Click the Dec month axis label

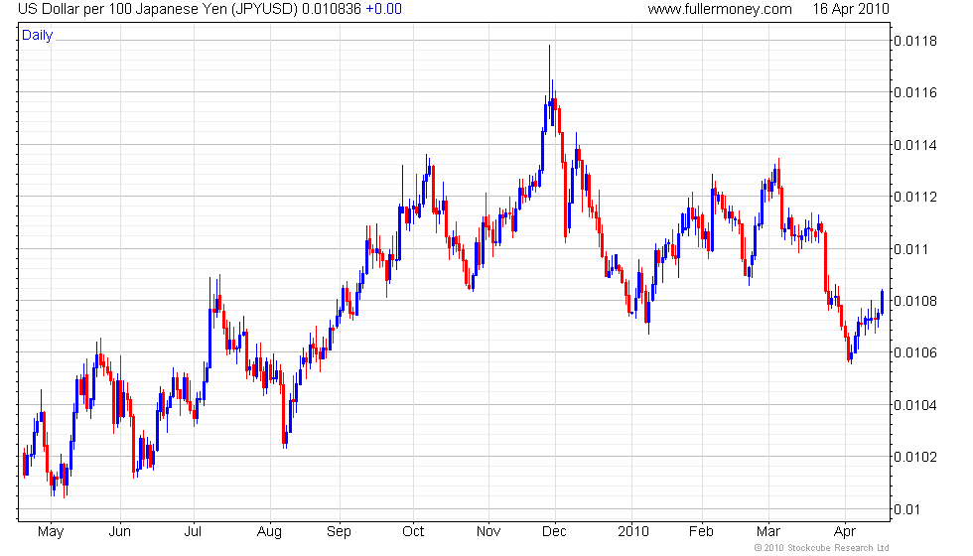(x=554, y=532)
